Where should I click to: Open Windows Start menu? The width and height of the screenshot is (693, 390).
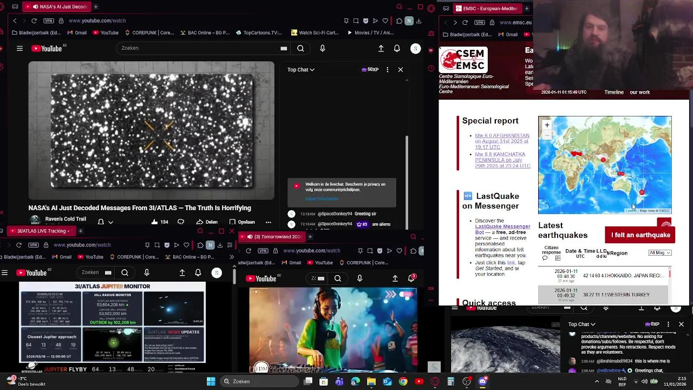(211, 381)
